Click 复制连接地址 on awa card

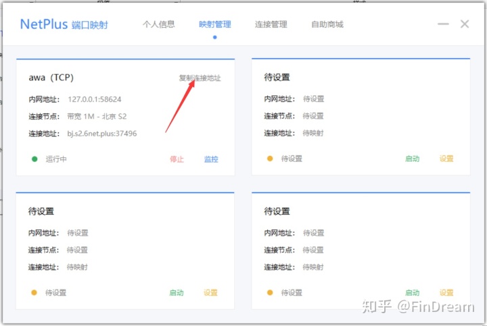point(200,78)
